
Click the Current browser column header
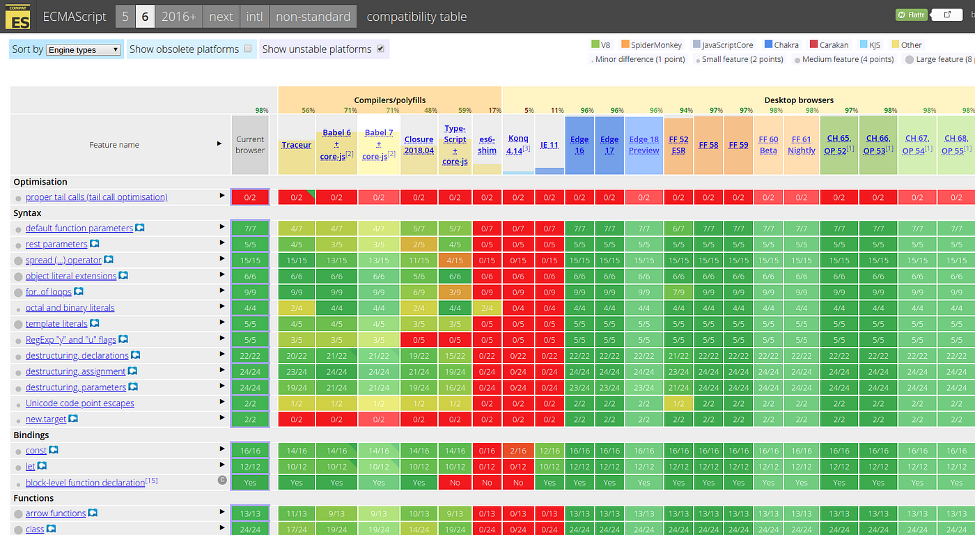250,145
